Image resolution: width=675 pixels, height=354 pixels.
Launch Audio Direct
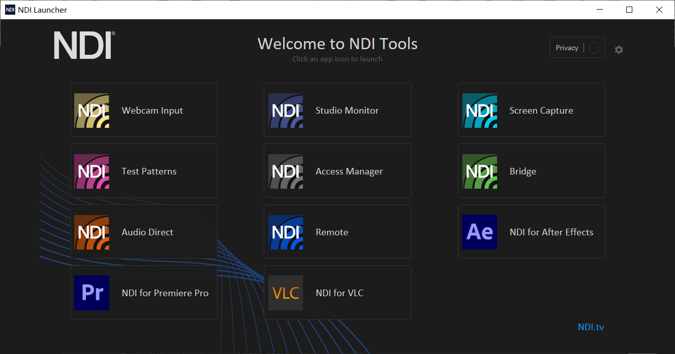pyautogui.click(x=144, y=232)
